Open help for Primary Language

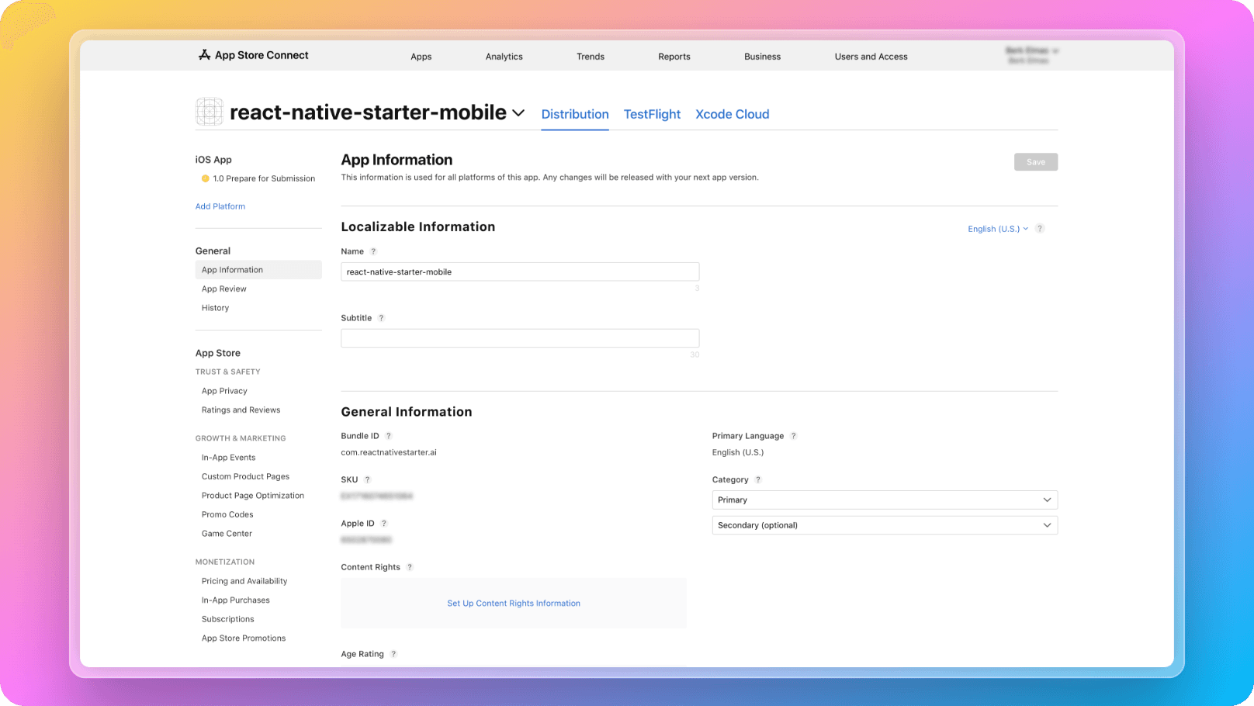(x=794, y=436)
